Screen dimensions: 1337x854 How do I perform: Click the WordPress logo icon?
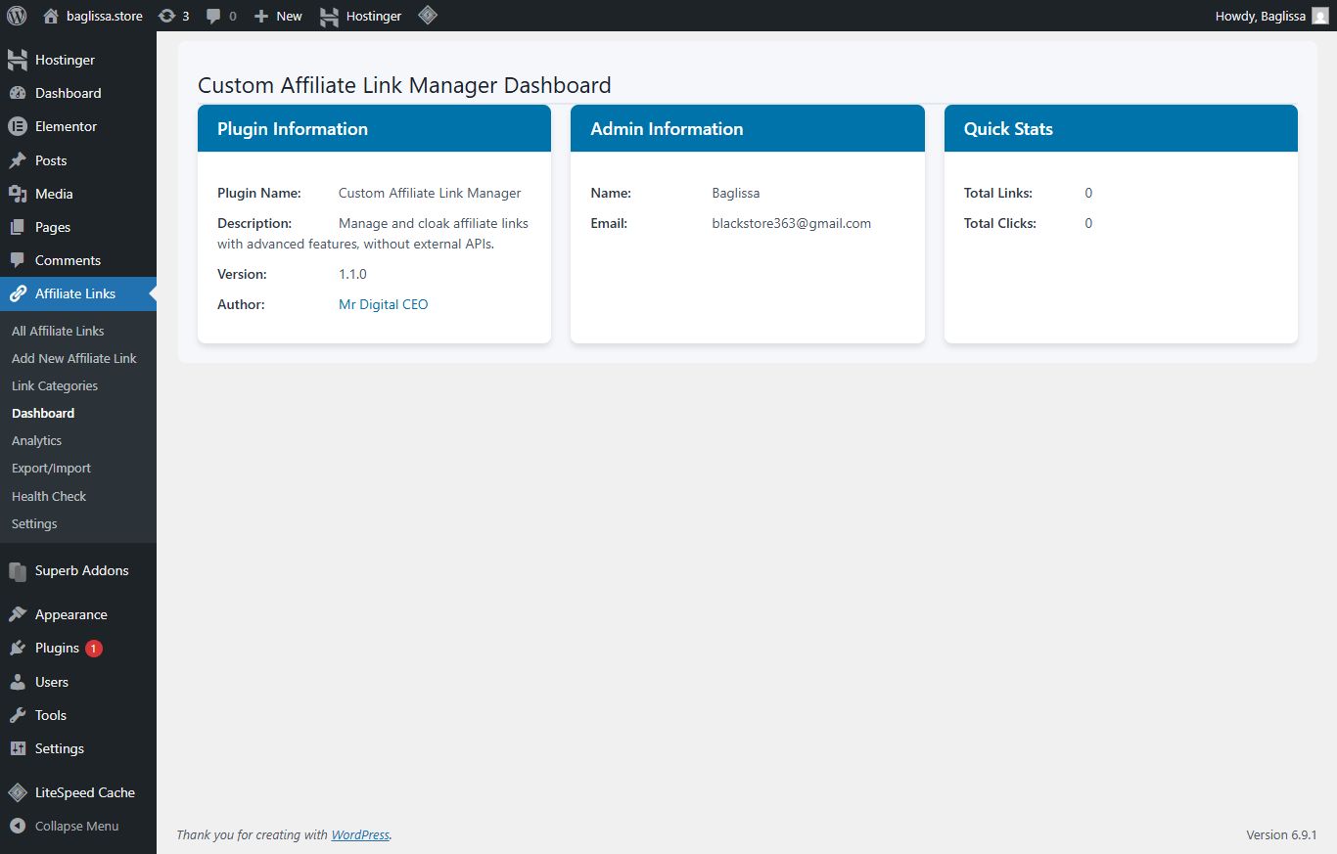(x=17, y=16)
